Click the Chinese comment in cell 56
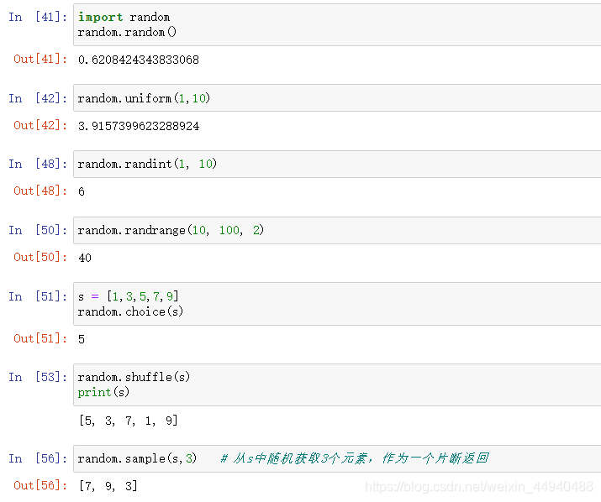Viewport: 601px width, 502px height. [x=355, y=458]
